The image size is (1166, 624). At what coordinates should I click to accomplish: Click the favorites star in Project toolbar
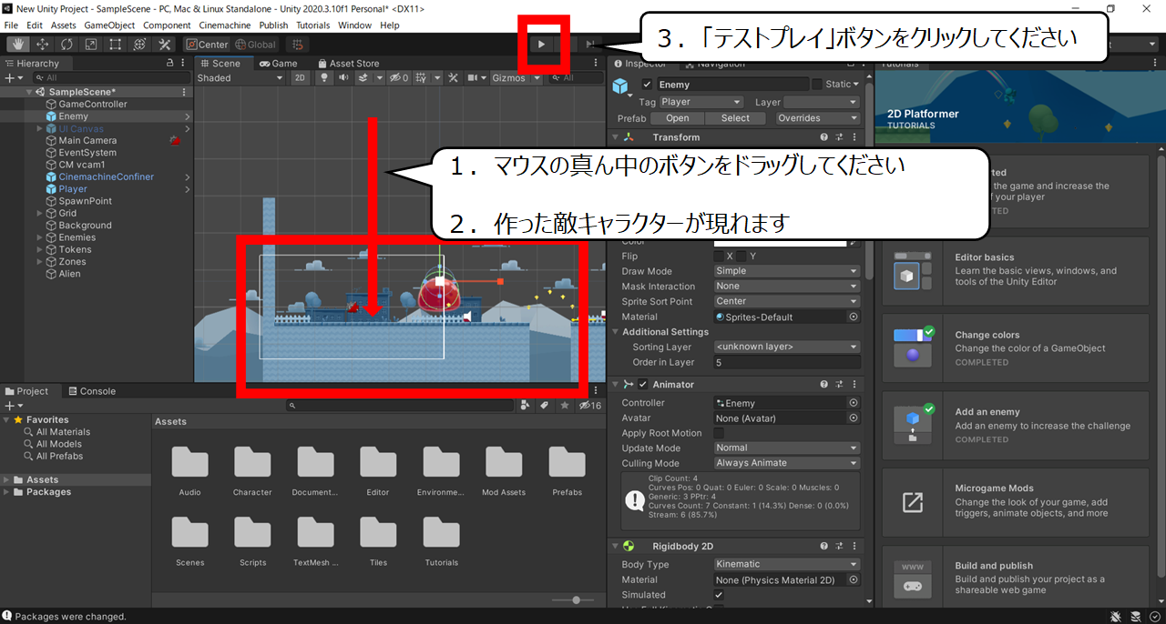pyautogui.click(x=566, y=406)
